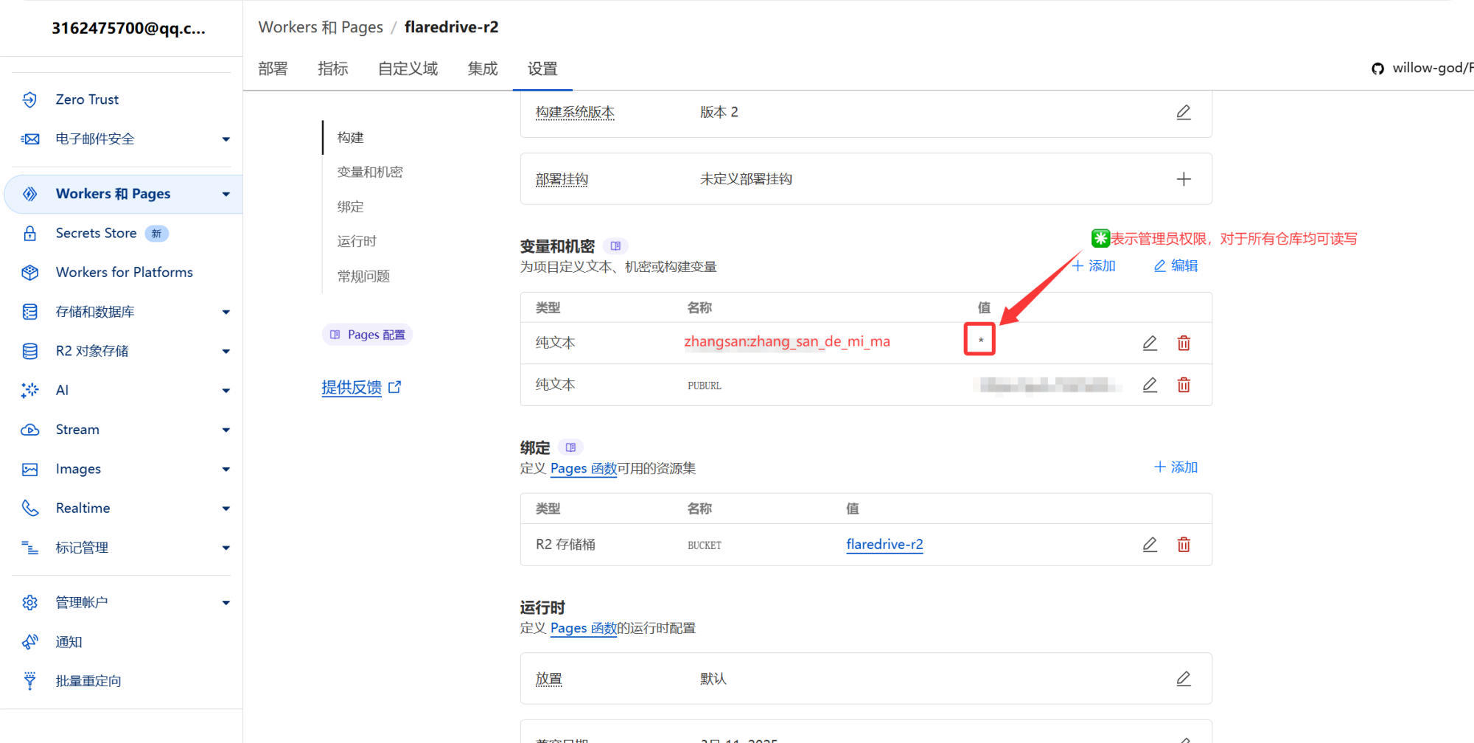Switch to the 集成 tab

(x=483, y=69)
